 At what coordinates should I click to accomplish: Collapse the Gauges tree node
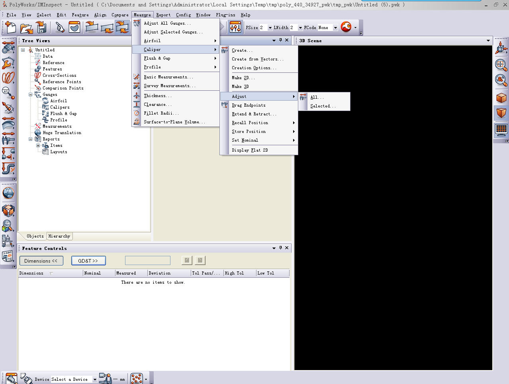point(31,95)
